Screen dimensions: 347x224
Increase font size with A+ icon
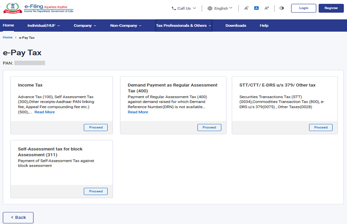(x=267, y=8)
